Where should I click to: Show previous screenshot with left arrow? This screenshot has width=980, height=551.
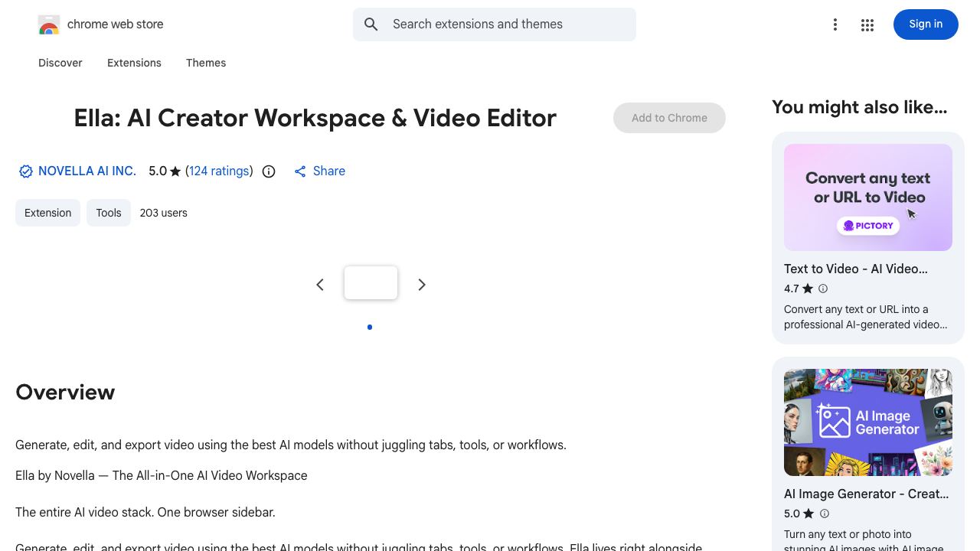320,285
